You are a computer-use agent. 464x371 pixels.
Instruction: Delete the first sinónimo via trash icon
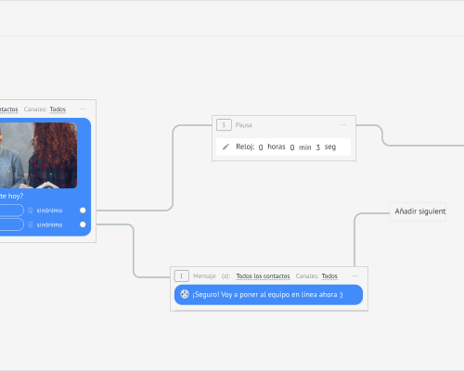(31, 211)
